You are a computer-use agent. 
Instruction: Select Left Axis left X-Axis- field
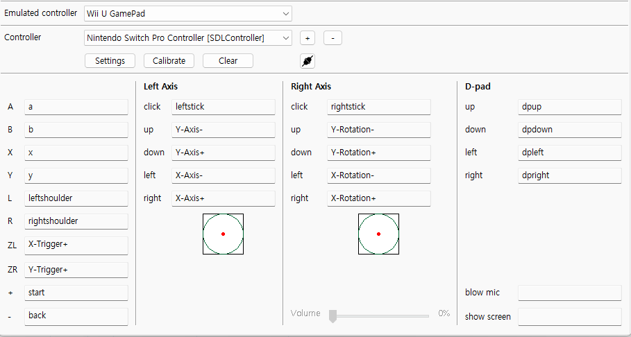[x=224, y=175]
